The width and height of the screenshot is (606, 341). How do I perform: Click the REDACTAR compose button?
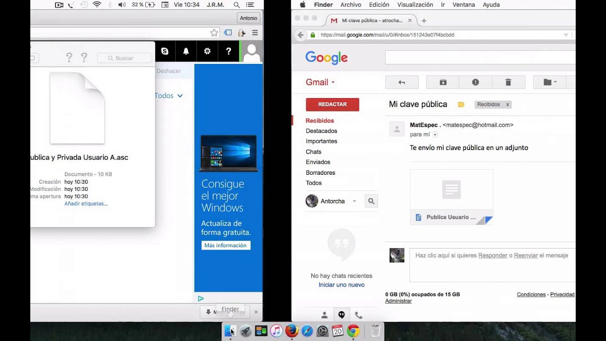click(332, 105)
